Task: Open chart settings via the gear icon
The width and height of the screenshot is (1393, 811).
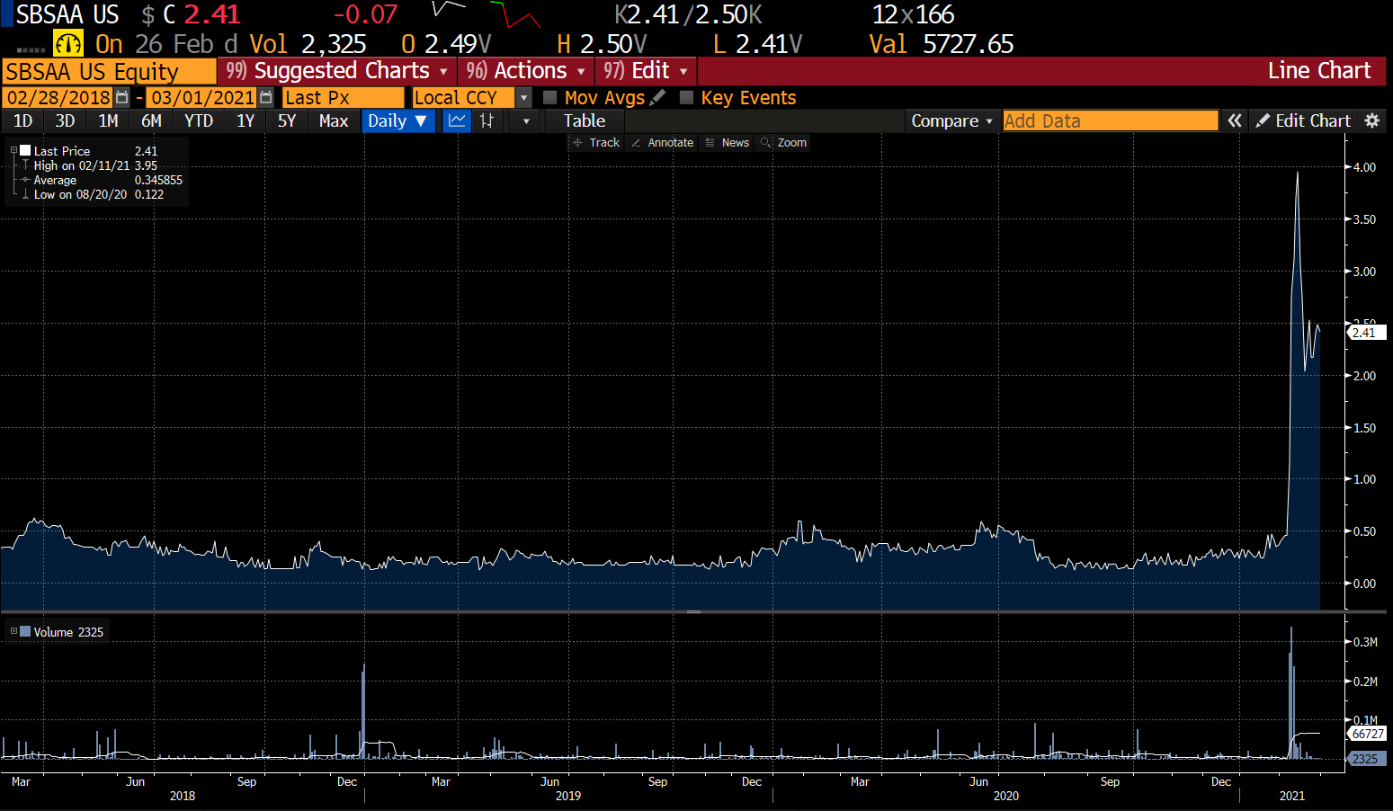Action: pyautogui.click(x=1373, y=120)
